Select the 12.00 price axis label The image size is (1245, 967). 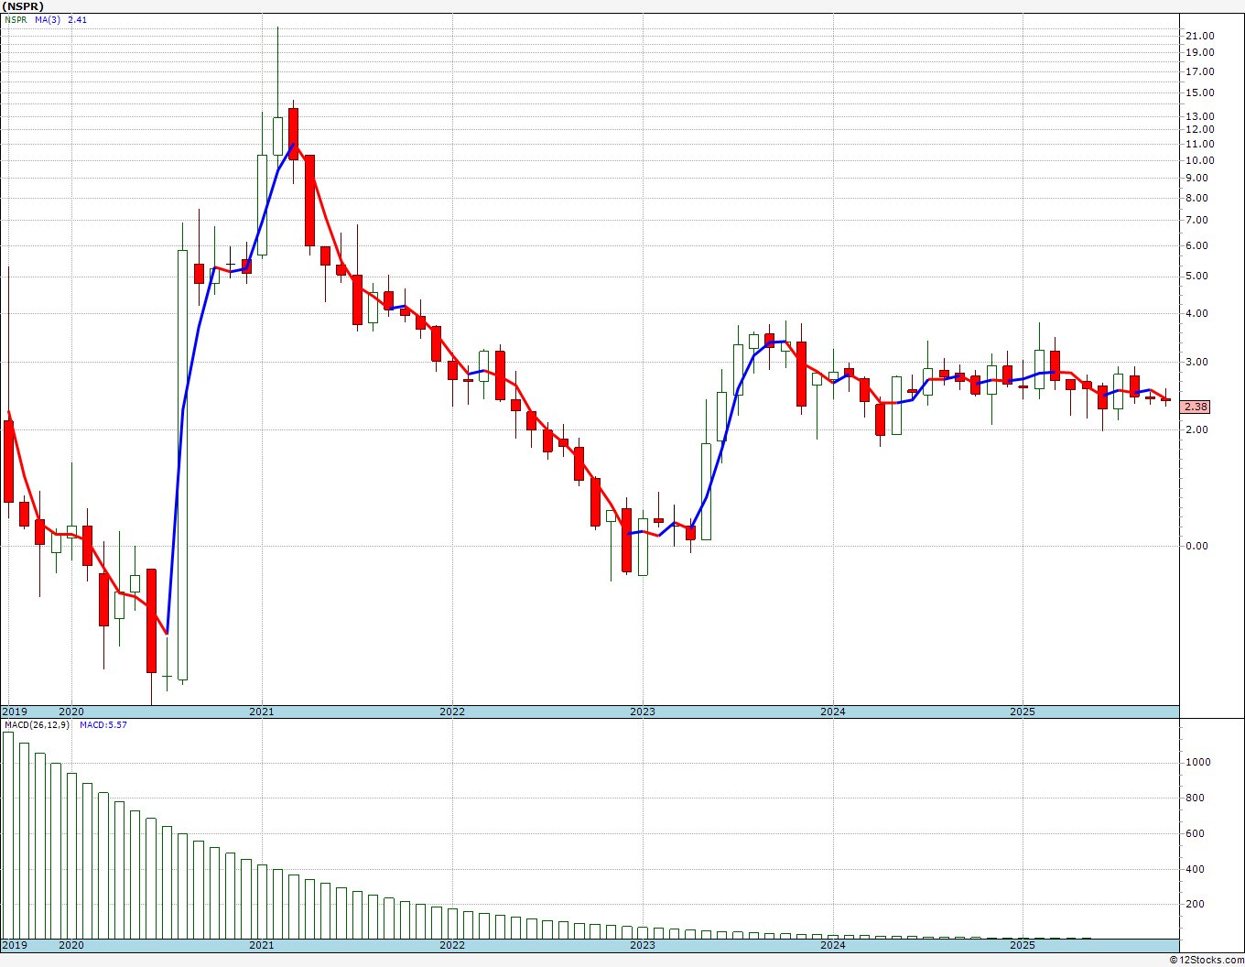1200,130
